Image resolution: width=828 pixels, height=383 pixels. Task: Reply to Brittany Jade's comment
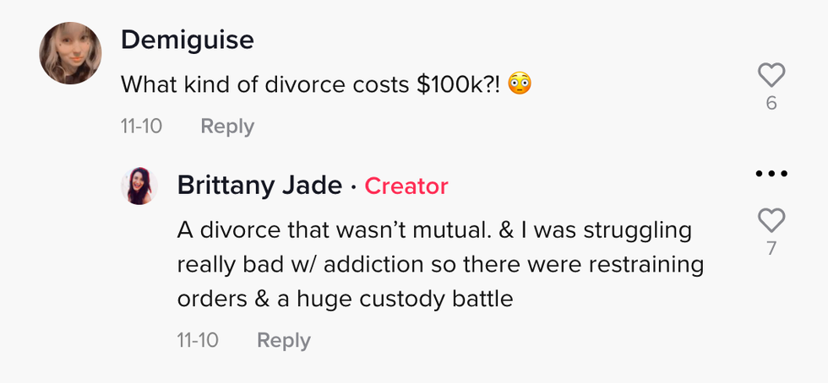pos(284,341)
